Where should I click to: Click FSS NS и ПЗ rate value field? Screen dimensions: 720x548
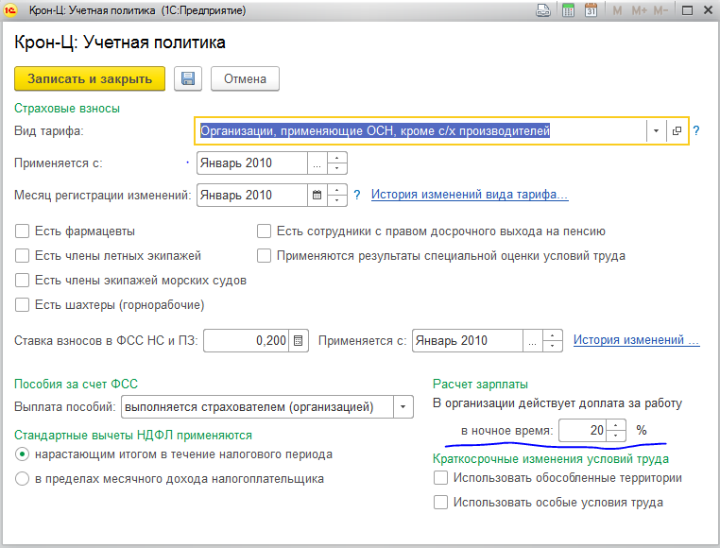[246, 341]
